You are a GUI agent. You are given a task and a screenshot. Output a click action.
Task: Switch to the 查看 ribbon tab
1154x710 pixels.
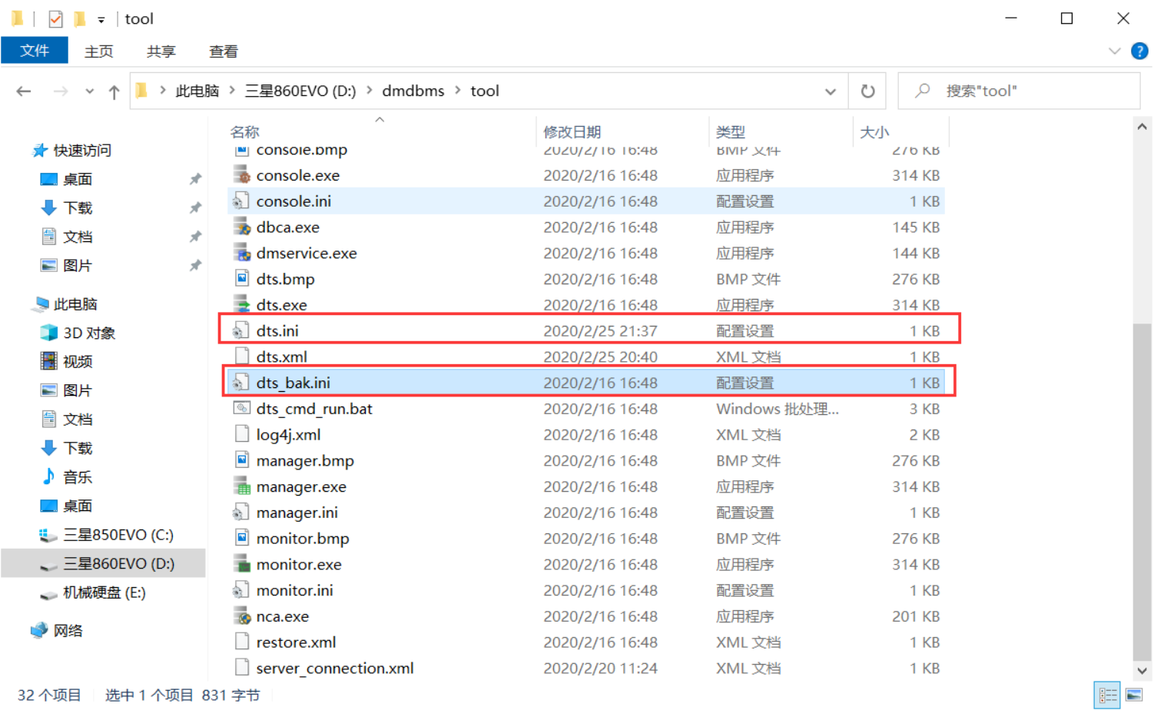pyautogui.click(x=223, y=51)
